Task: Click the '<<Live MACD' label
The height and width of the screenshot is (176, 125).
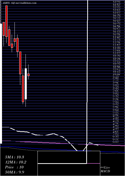Action: (x=105, y=169)
